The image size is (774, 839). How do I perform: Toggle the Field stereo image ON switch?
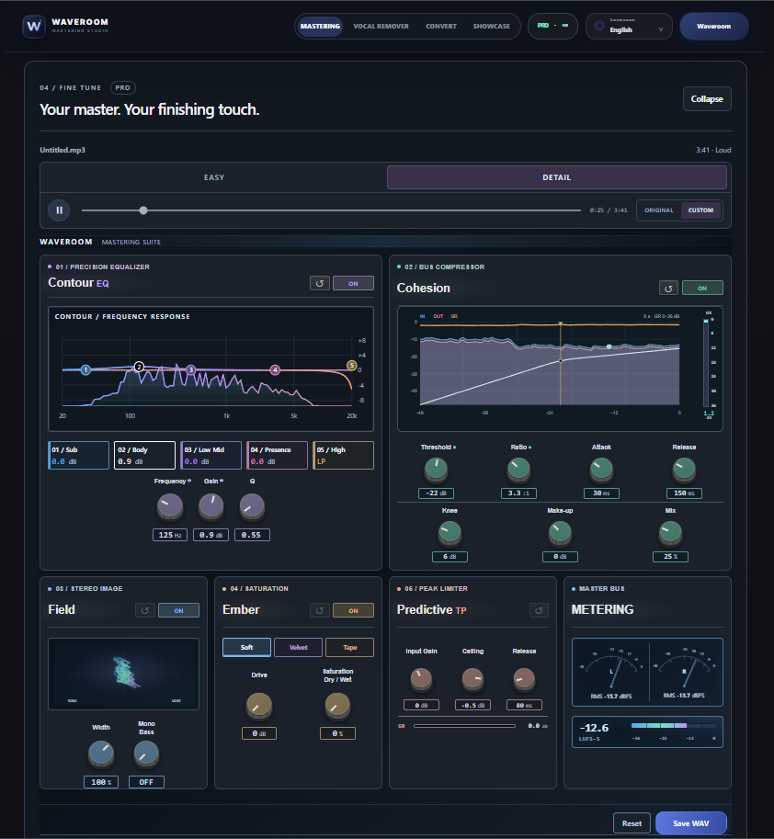[x=178, y=610]
